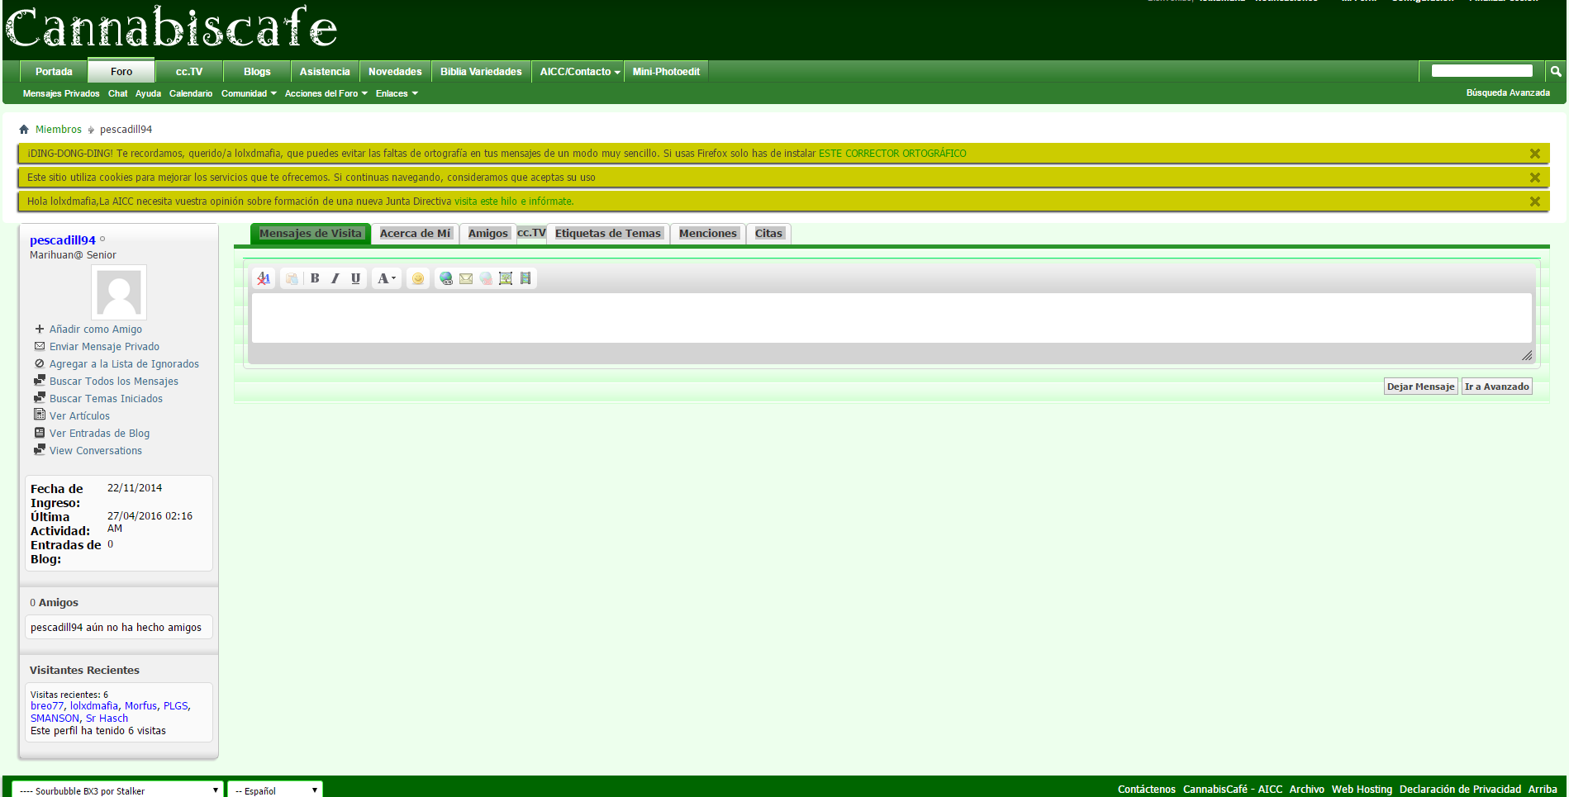Click the Miembros breadcrumb link
The height and width of the screenshot is (797, 1569).
click(59, 130)
